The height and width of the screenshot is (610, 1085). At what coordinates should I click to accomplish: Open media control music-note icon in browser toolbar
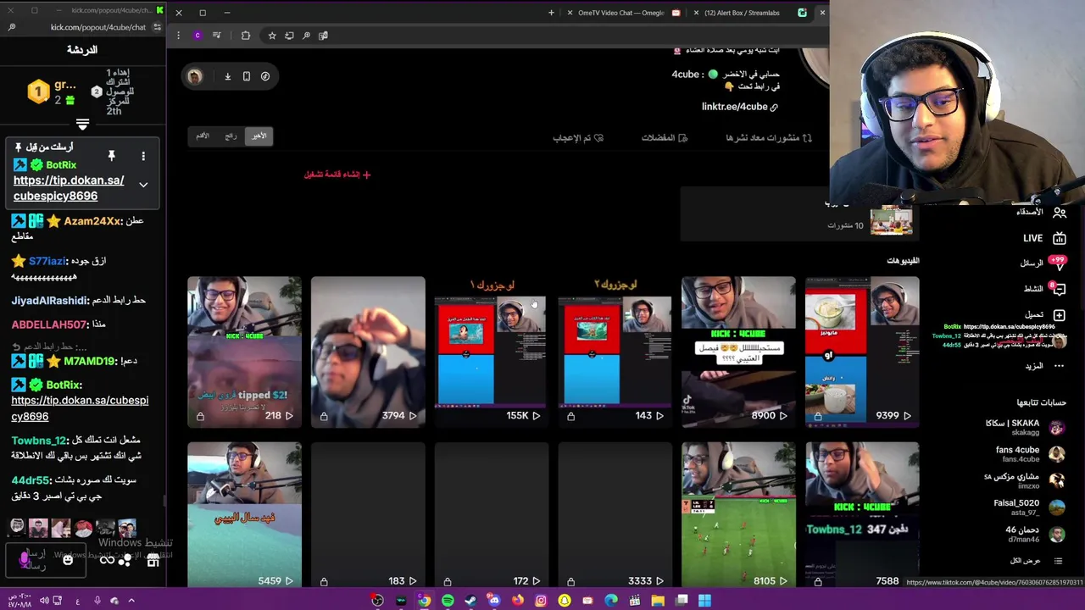coord(217,36)
